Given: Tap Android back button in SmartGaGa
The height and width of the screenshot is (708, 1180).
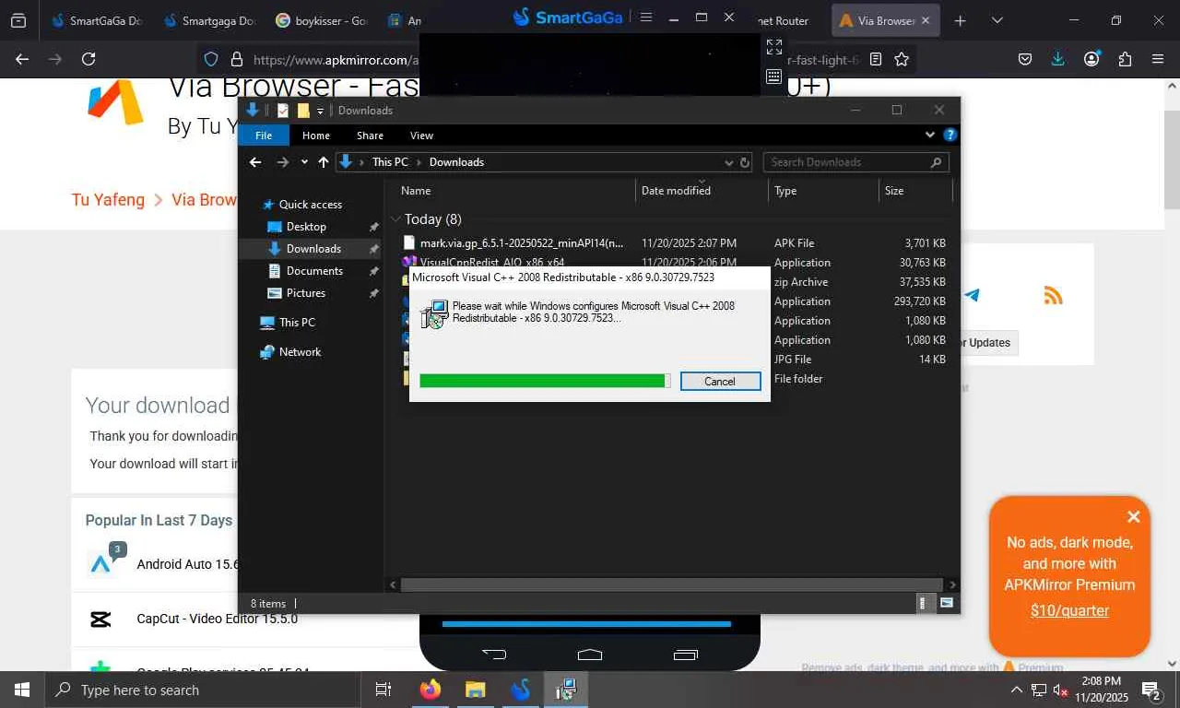Looking at the screenshot, I should pyautogui.click(x=494, y=655).
